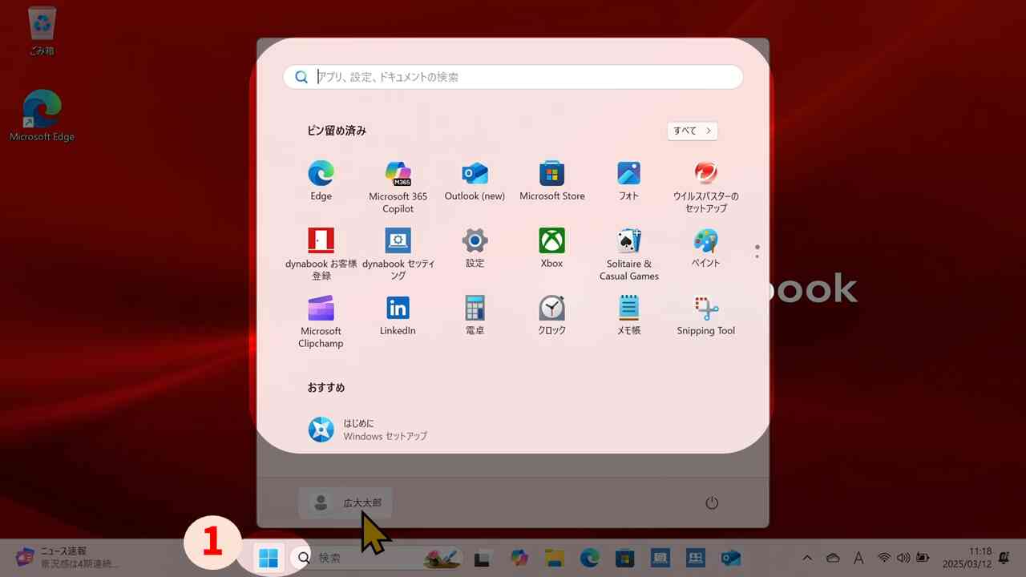Click すべて to show all apps
This screenshot has width=1026, height=577.
coord(692,131)
